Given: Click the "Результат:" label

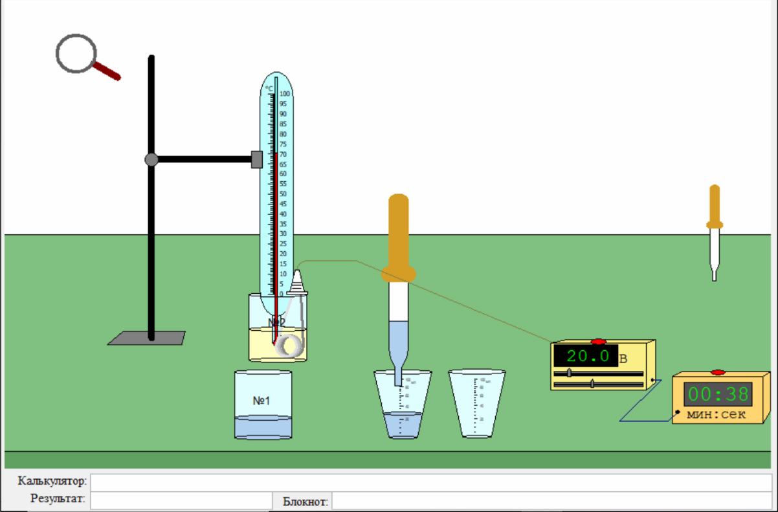Looking at the screenshot, I should 58,498.
